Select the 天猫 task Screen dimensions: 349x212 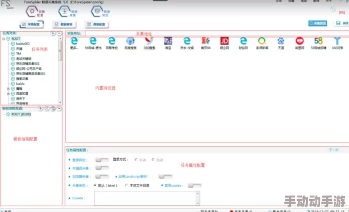(x=19, y=49)
